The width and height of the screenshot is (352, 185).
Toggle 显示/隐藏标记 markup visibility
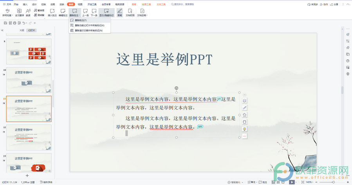[x=107, y=13]
